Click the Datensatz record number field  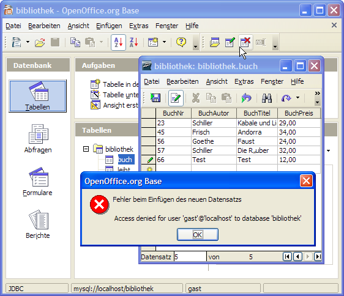190,257
